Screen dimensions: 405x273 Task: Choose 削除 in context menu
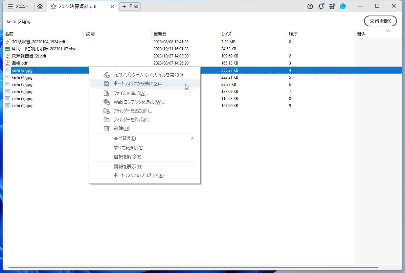click(x=145, y=128)
